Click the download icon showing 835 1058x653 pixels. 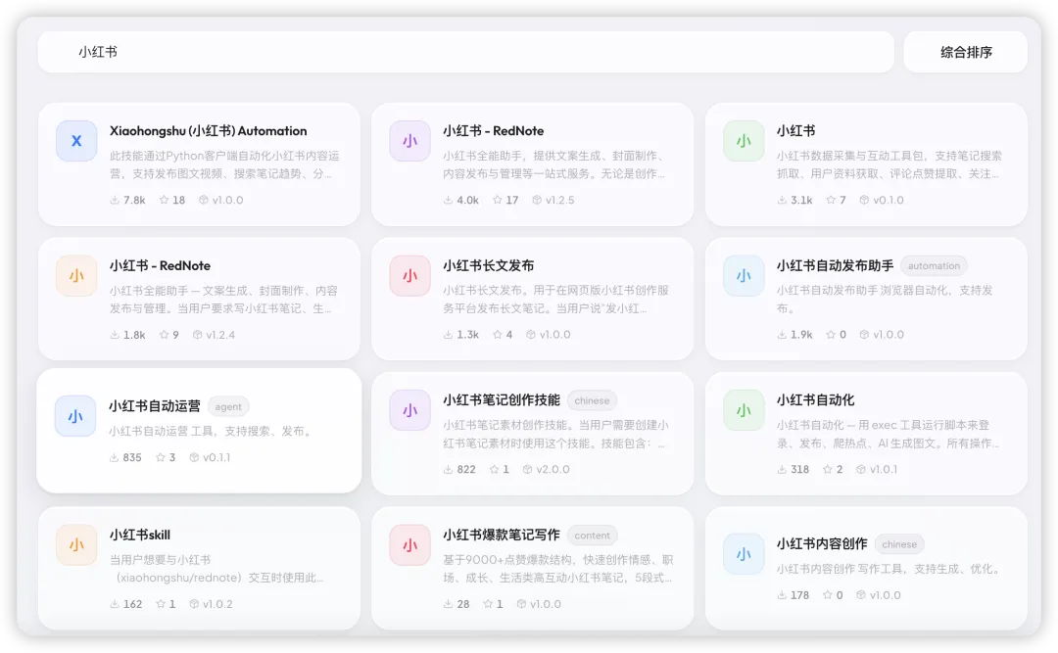tap(114, 457)
